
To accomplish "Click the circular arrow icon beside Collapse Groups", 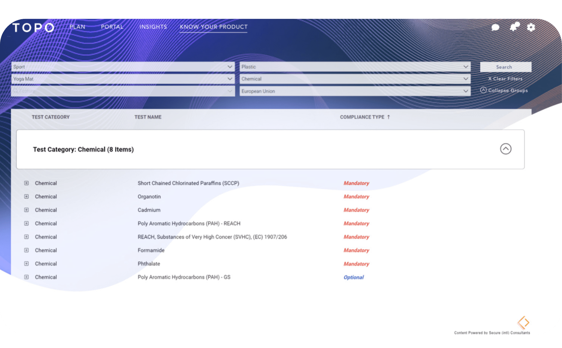I will (484, 90).
